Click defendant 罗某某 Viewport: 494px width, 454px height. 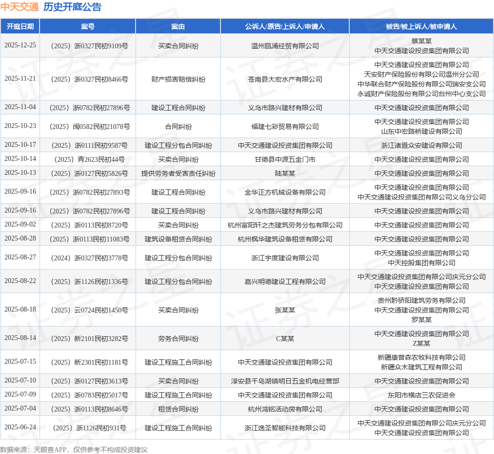[x=421, y=320]
